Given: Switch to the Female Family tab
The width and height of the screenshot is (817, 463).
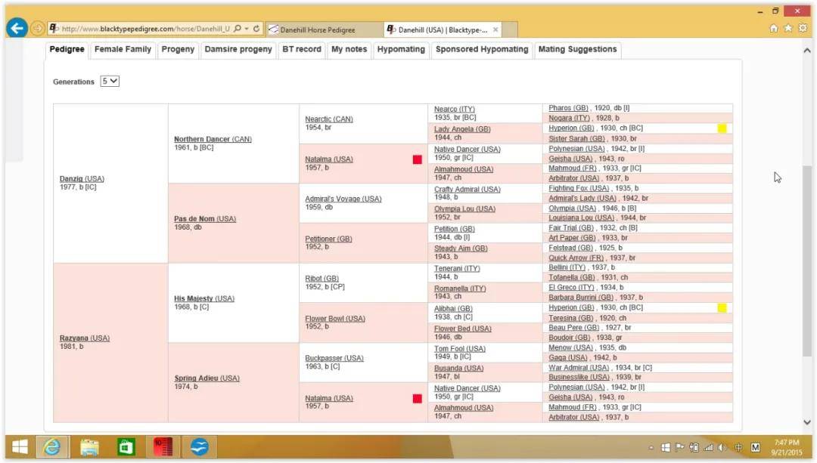Looking at the screenshot, I should (123, 50).
